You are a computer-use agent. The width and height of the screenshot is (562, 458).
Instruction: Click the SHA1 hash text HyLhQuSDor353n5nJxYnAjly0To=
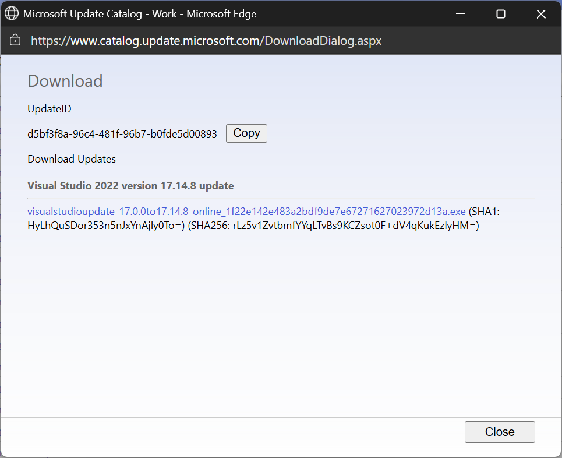point(106,226)
